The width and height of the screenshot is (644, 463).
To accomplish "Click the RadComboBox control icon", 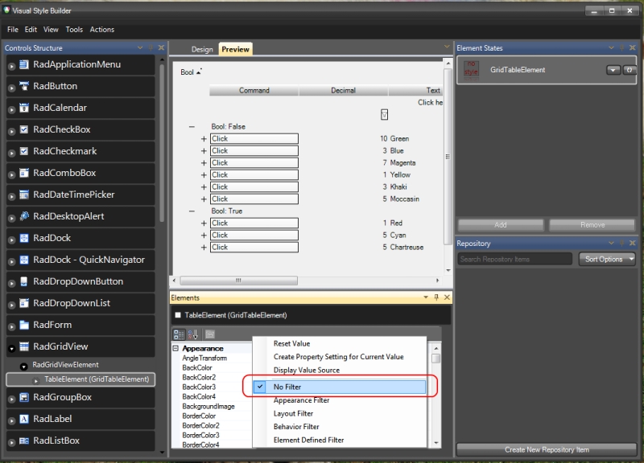I will click(24, 173).
